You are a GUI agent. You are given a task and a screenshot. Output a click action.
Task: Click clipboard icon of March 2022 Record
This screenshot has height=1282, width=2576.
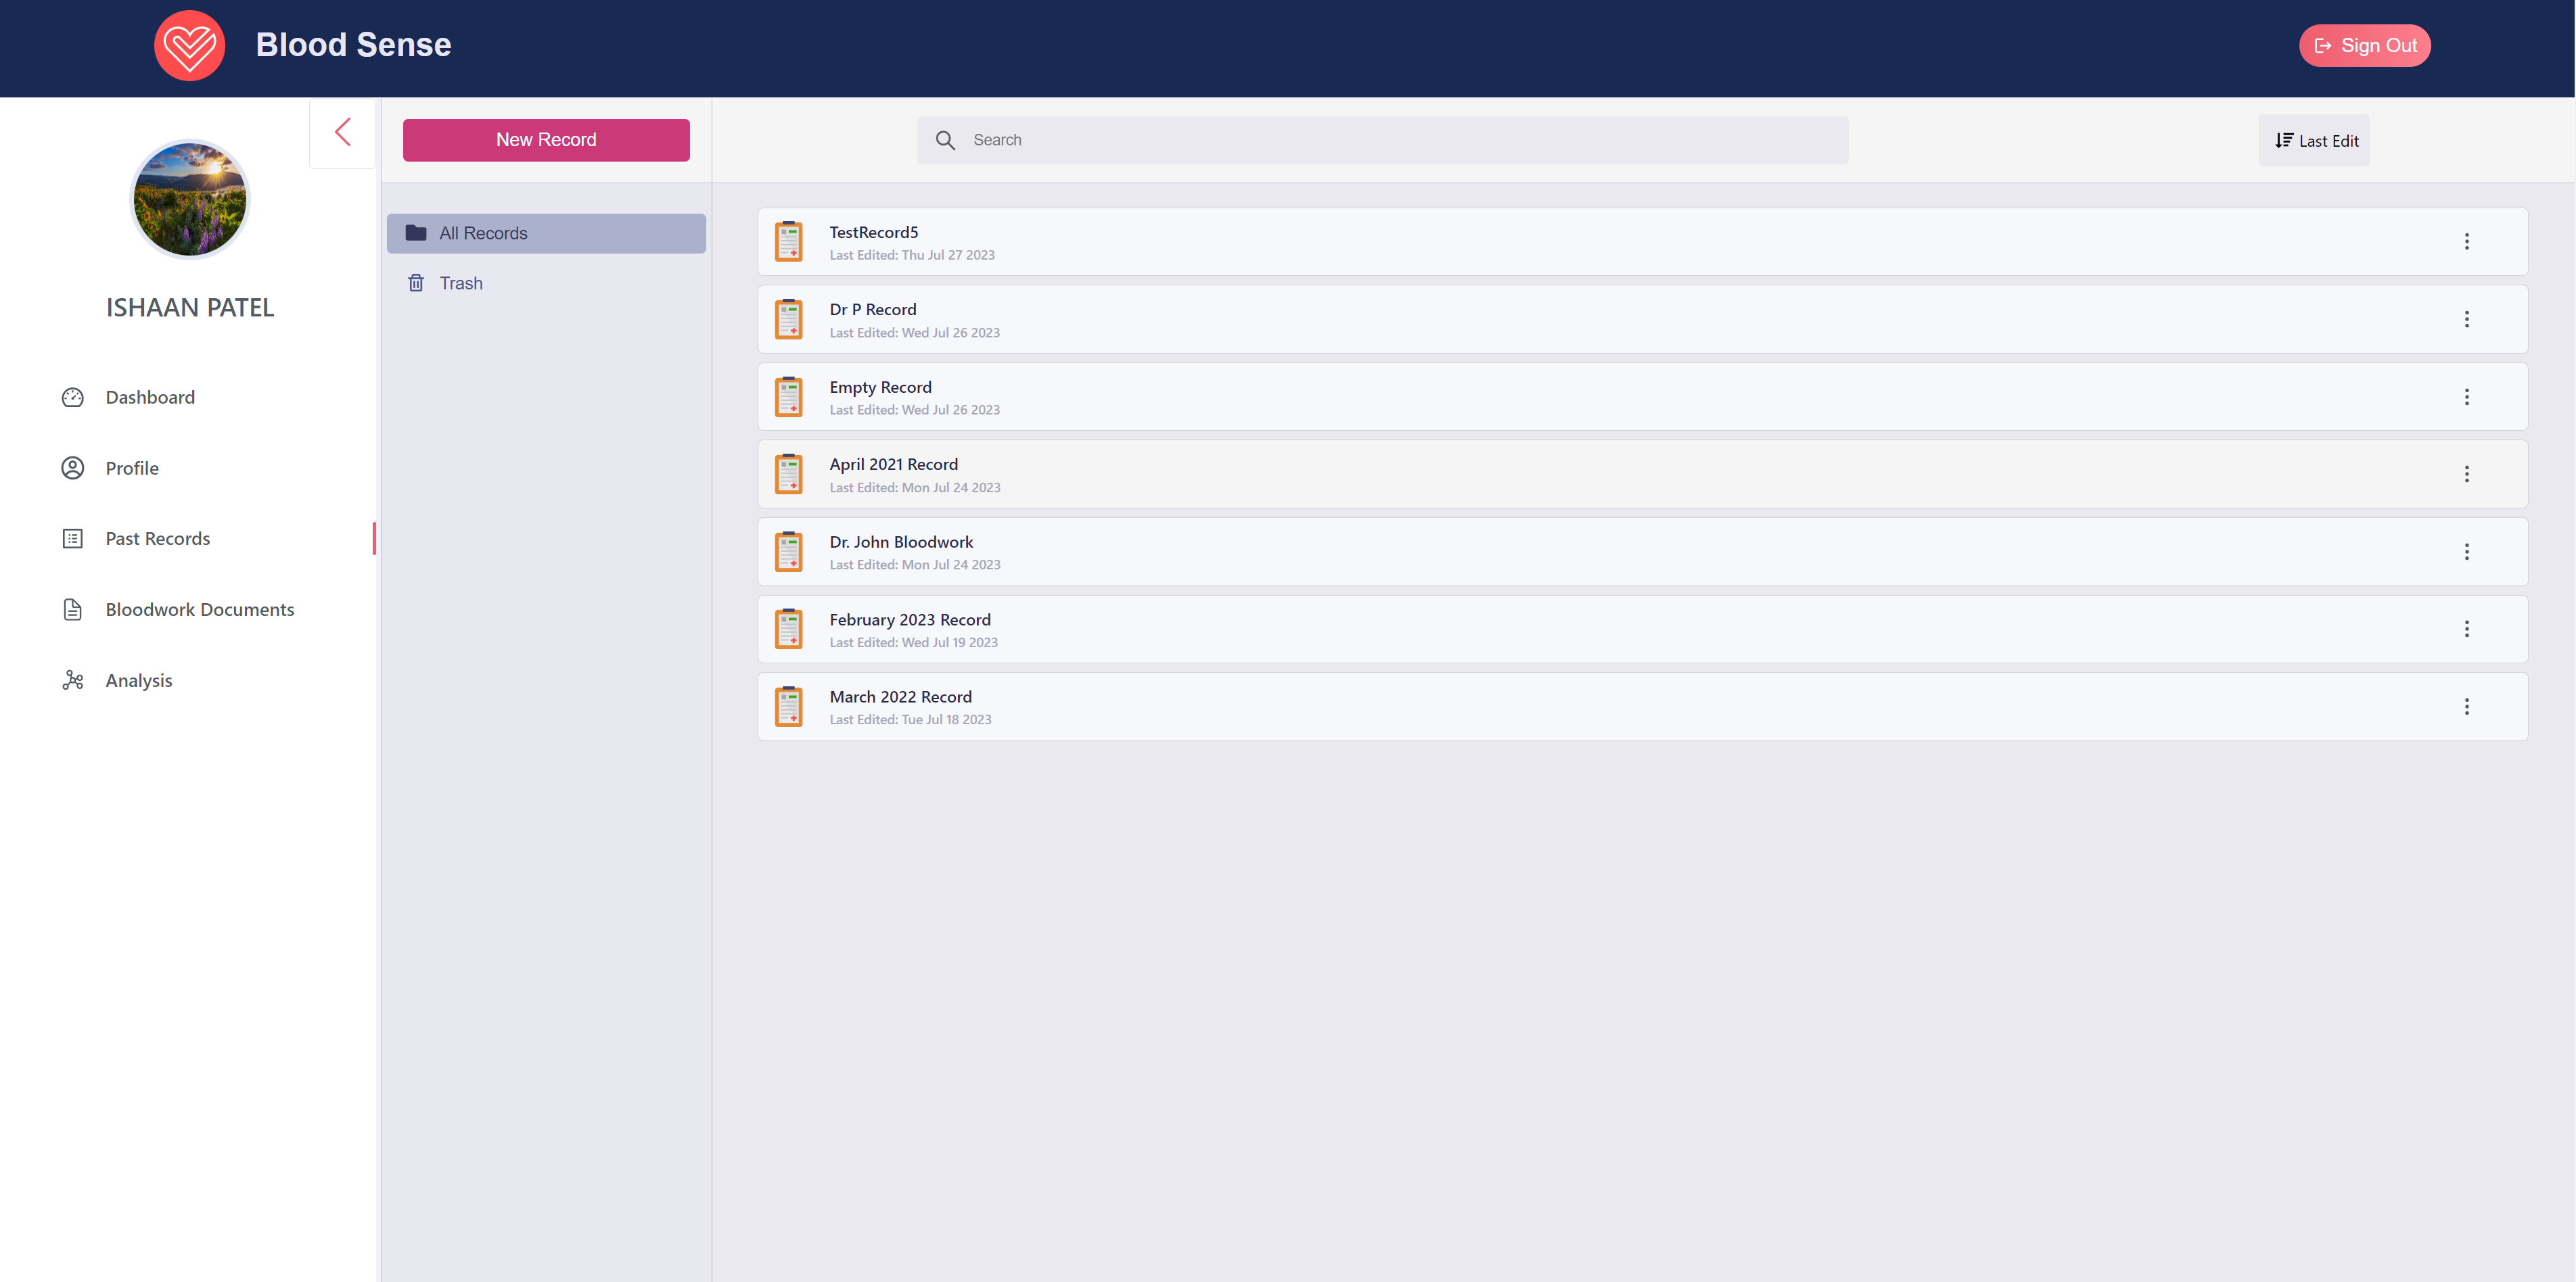click(789, 707)
